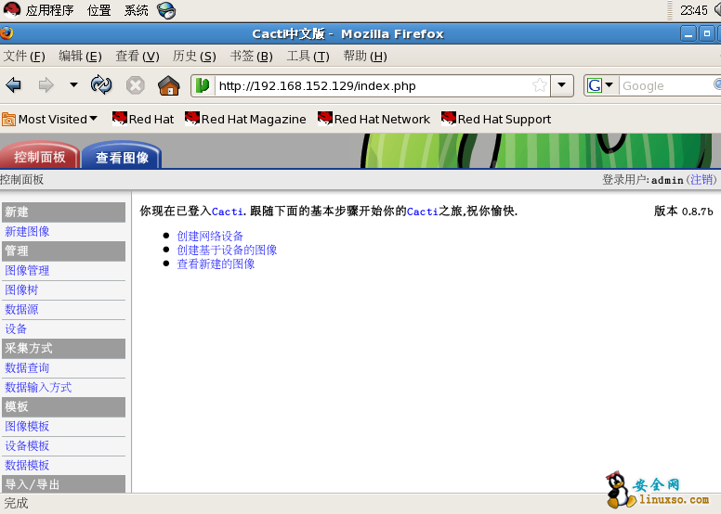Click the Google search input field
Viewport: 721px width, 514px height.
(x=664, y=85)
